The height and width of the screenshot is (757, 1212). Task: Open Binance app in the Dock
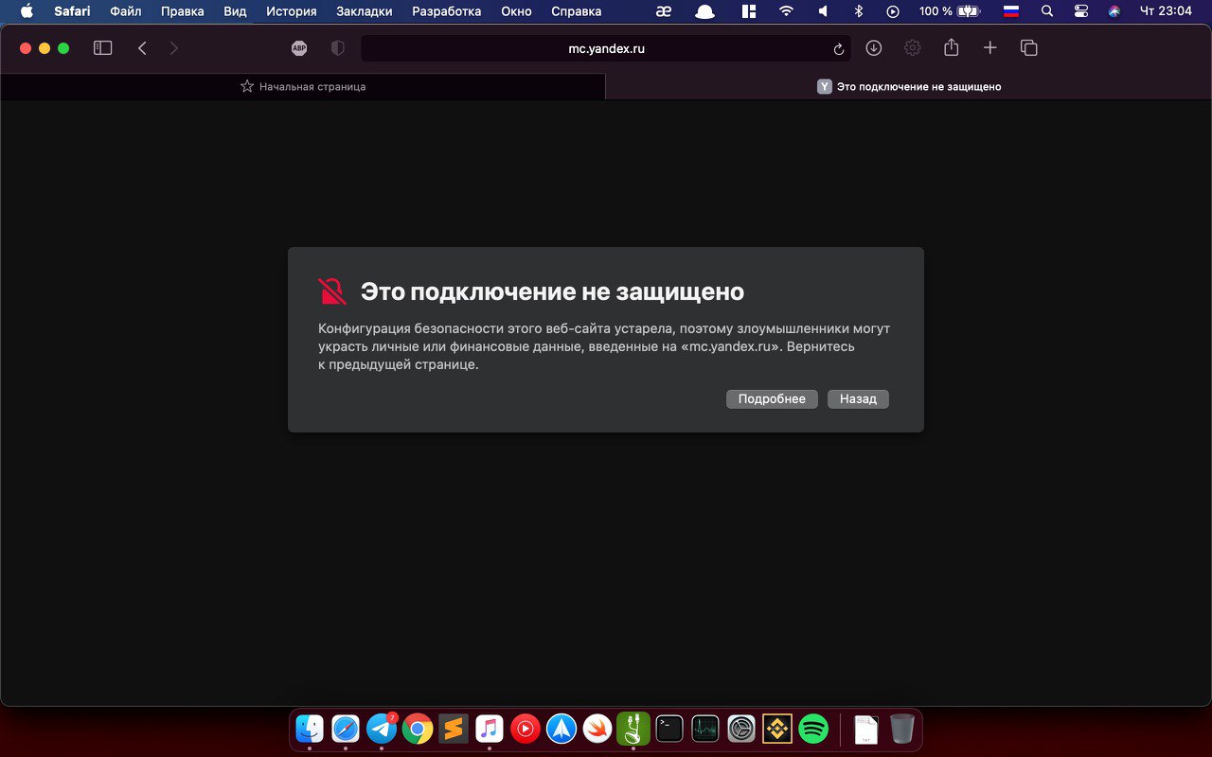(777, 729)
